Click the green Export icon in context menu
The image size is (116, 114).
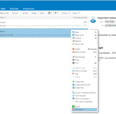click(x=73, y=106)
